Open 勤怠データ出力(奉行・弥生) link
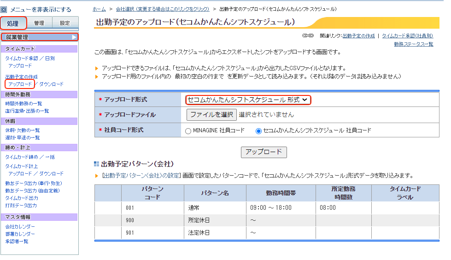This screenshot has width=451, height=260. tap(34, 183)
